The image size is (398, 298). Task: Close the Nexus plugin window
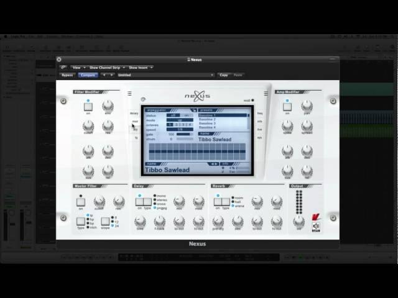point(59,60)
